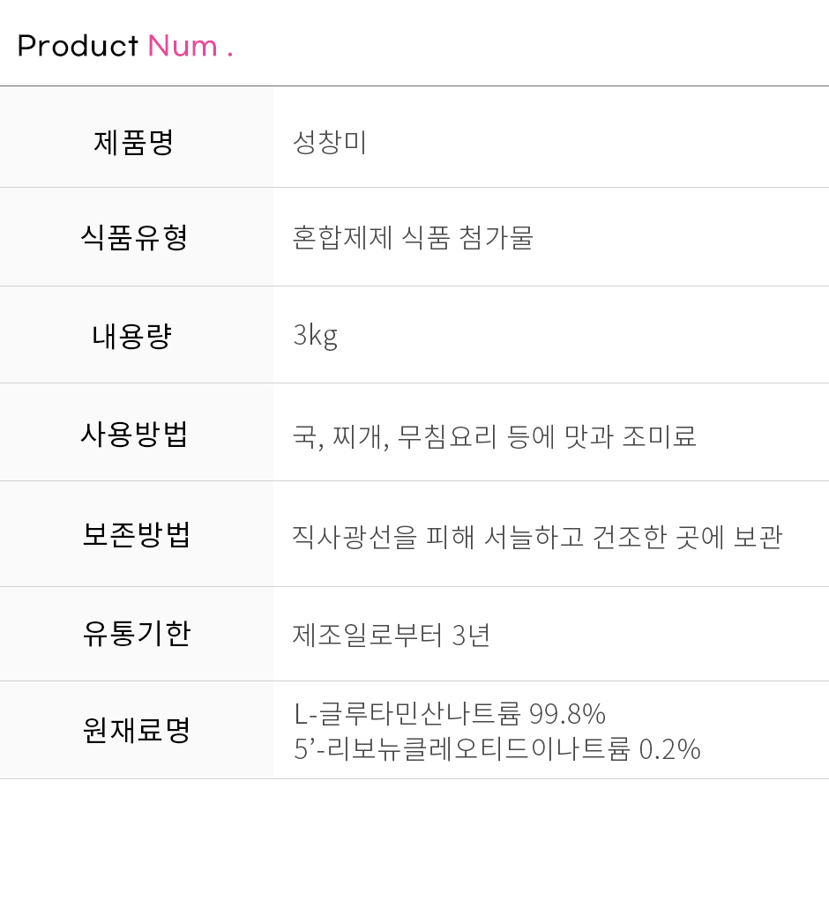829x900 pixels.
Task: Select the 보존방법 row label
Action: (x=136, y=535)
